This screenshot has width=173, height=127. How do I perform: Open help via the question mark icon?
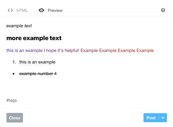coord(163,10)
